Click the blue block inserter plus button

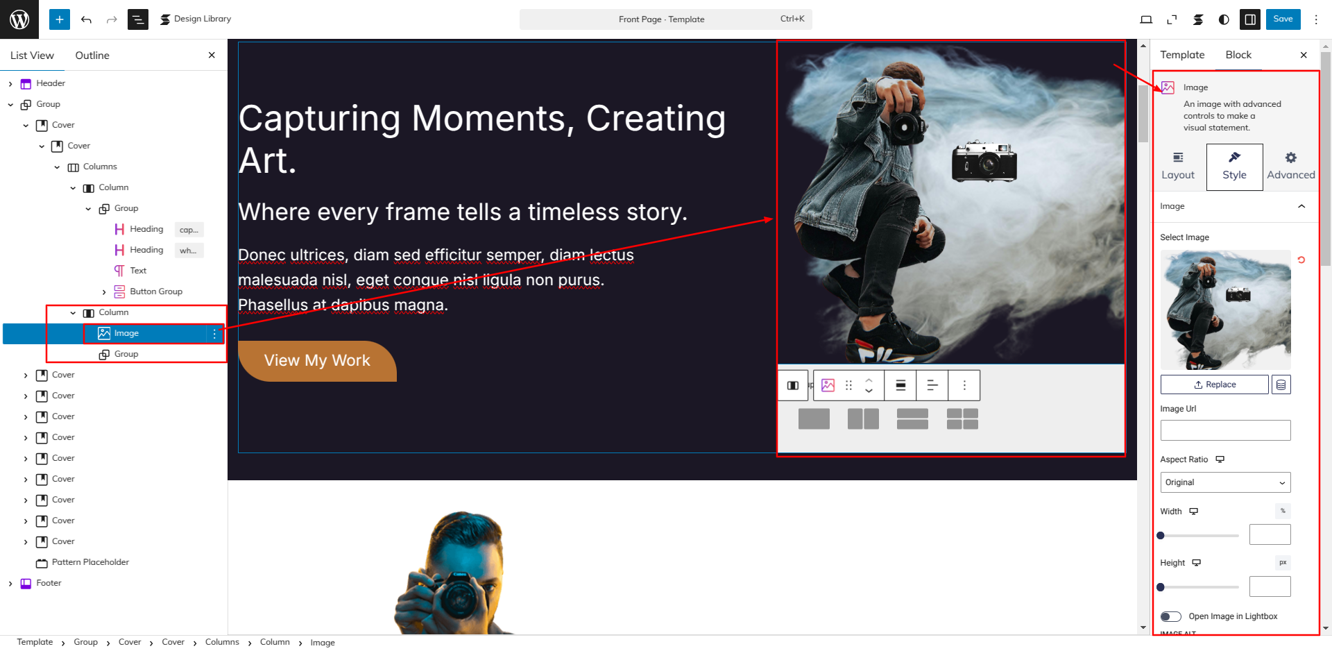coord(60,19)
